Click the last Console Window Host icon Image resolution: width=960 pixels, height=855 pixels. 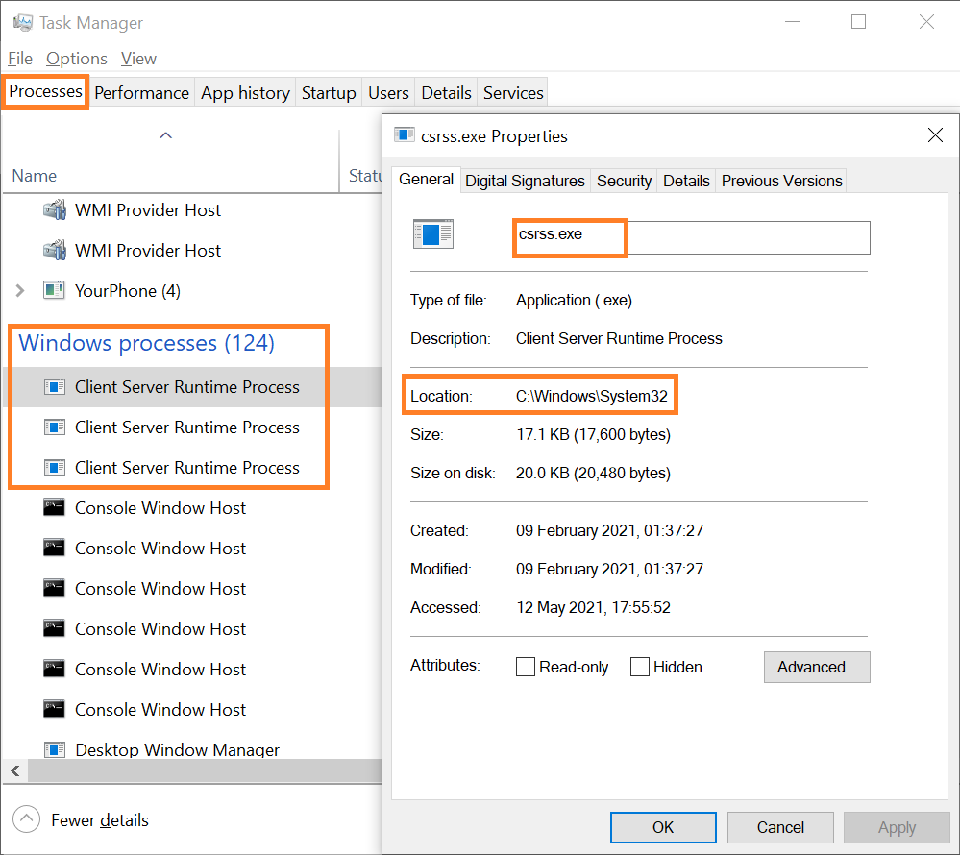tap(54, 709)
